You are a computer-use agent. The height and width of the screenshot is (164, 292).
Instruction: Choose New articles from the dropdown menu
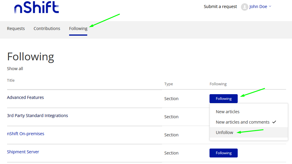coord(228,112)
